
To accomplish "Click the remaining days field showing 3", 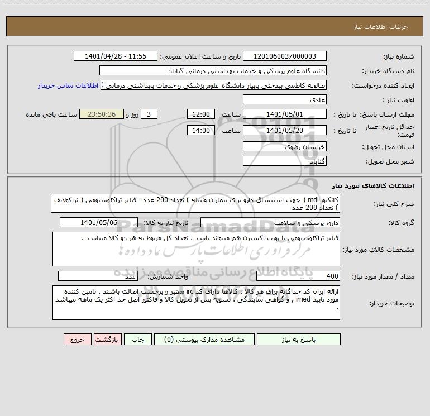I will [149, 114].
